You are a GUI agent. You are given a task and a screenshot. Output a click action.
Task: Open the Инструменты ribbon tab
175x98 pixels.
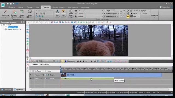tap(73, 7)
